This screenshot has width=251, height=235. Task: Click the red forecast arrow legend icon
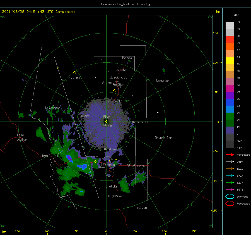(x=230, y=155)
